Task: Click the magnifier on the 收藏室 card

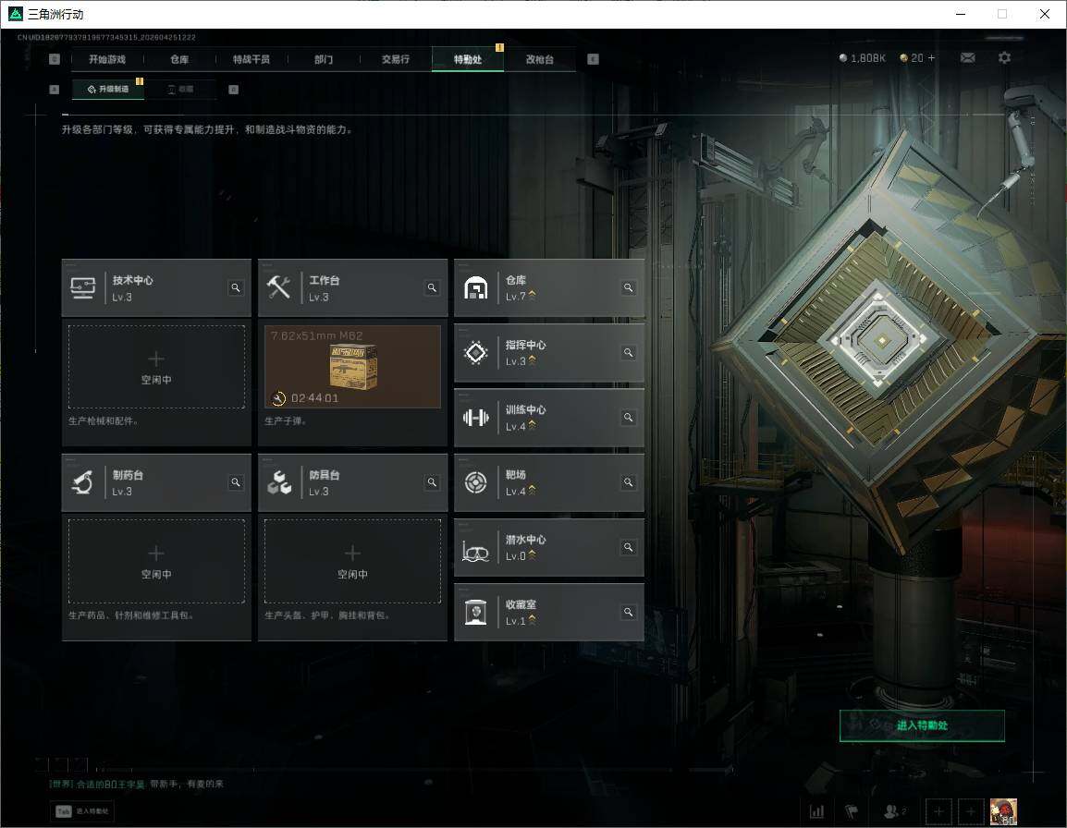Action: pyautogui.click(x=628, y=613)
